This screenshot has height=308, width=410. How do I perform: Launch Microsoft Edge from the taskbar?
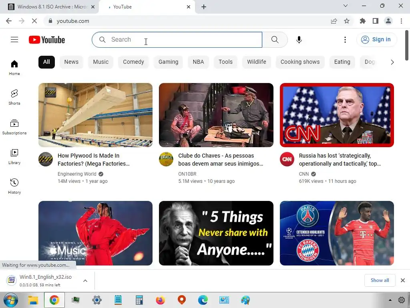tap(203, 300)
